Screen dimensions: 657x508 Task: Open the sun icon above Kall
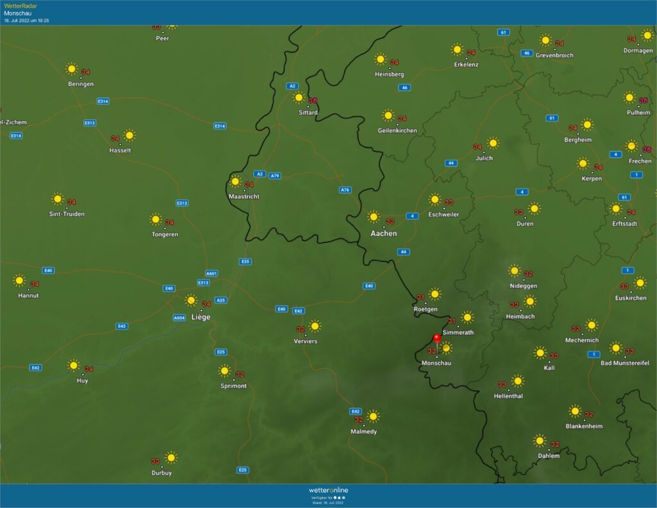click(540, 353)
